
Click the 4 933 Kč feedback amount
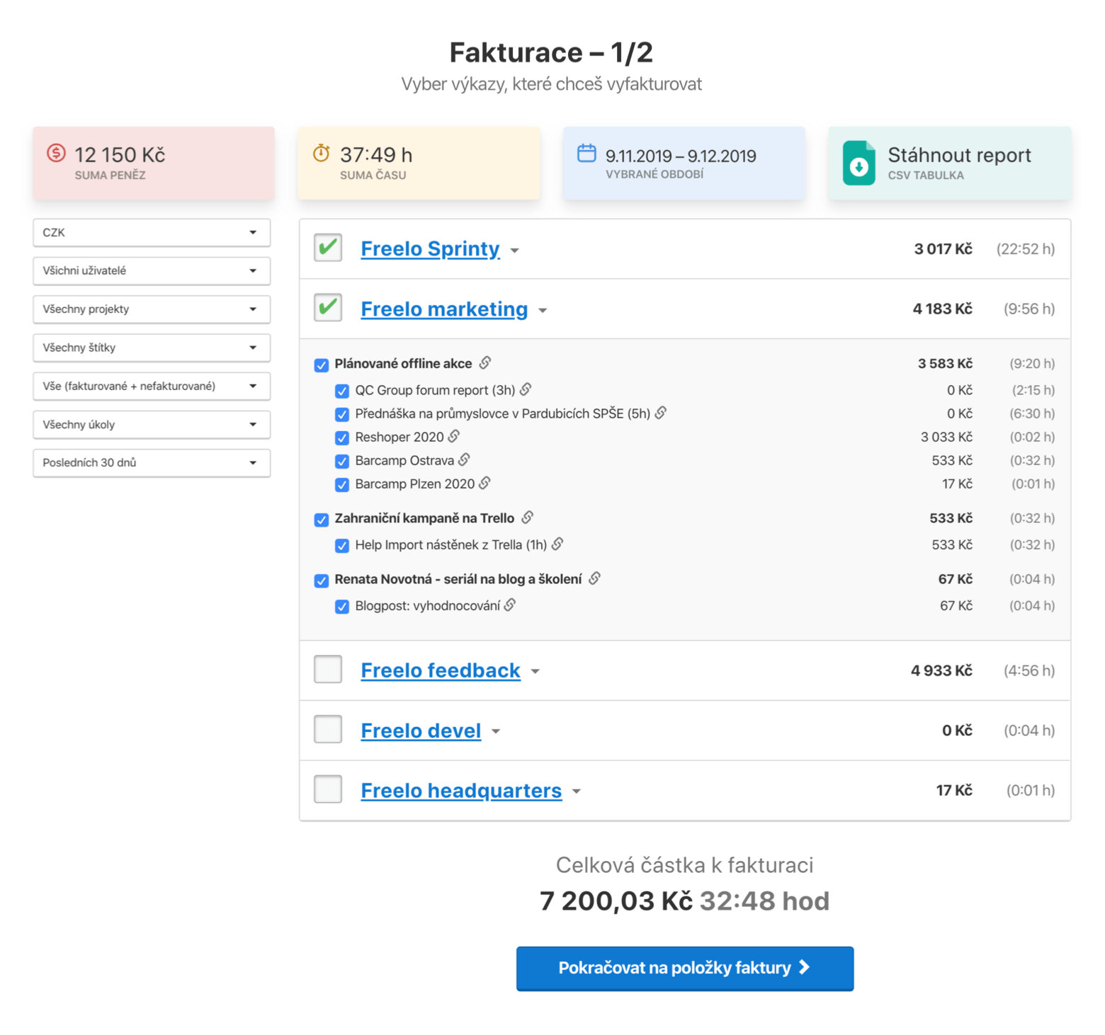941,670
